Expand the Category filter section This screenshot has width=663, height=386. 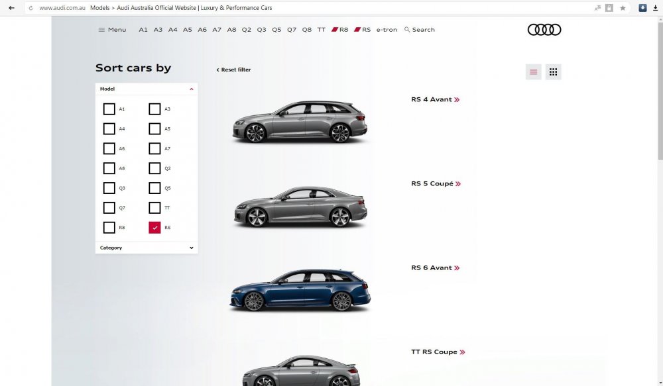(192, 248)
